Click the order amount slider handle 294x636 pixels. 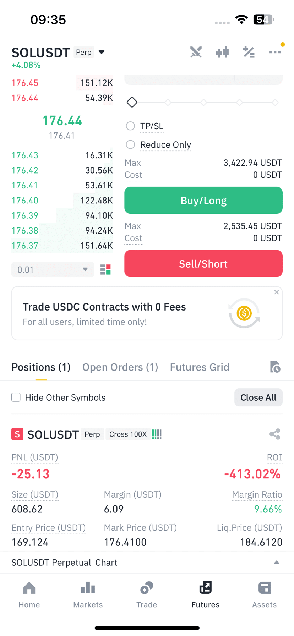click(x=132, y=102)
